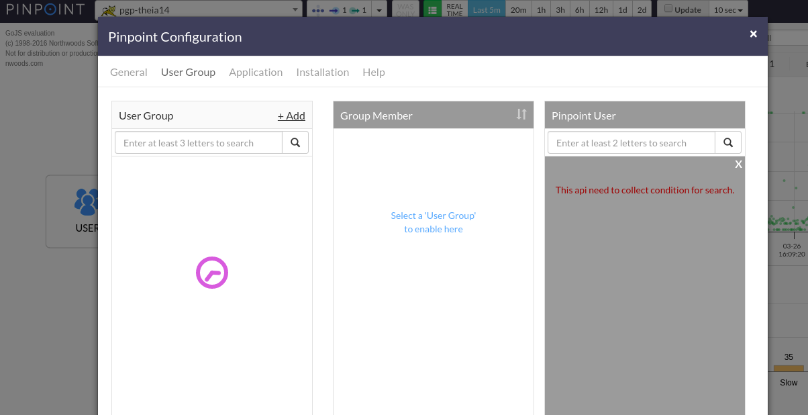
Task: Dismiss the Pinpoint User error message
Action: coord(738,165)
